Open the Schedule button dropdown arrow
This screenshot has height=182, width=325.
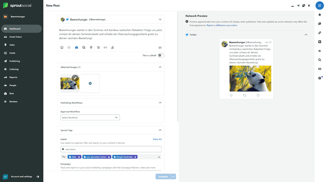pyautogui.click(x=173, y=177)
